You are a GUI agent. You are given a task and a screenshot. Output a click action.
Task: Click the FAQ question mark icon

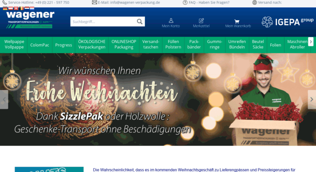pyautogui.click(x=185, y=2)
